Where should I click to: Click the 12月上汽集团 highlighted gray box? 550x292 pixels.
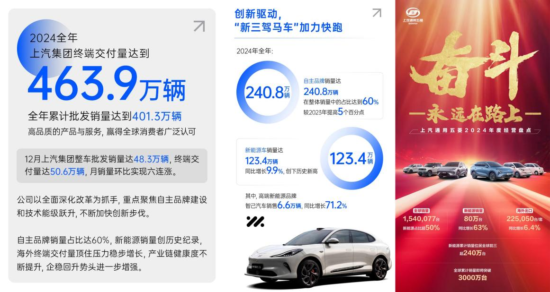point(112,166)
